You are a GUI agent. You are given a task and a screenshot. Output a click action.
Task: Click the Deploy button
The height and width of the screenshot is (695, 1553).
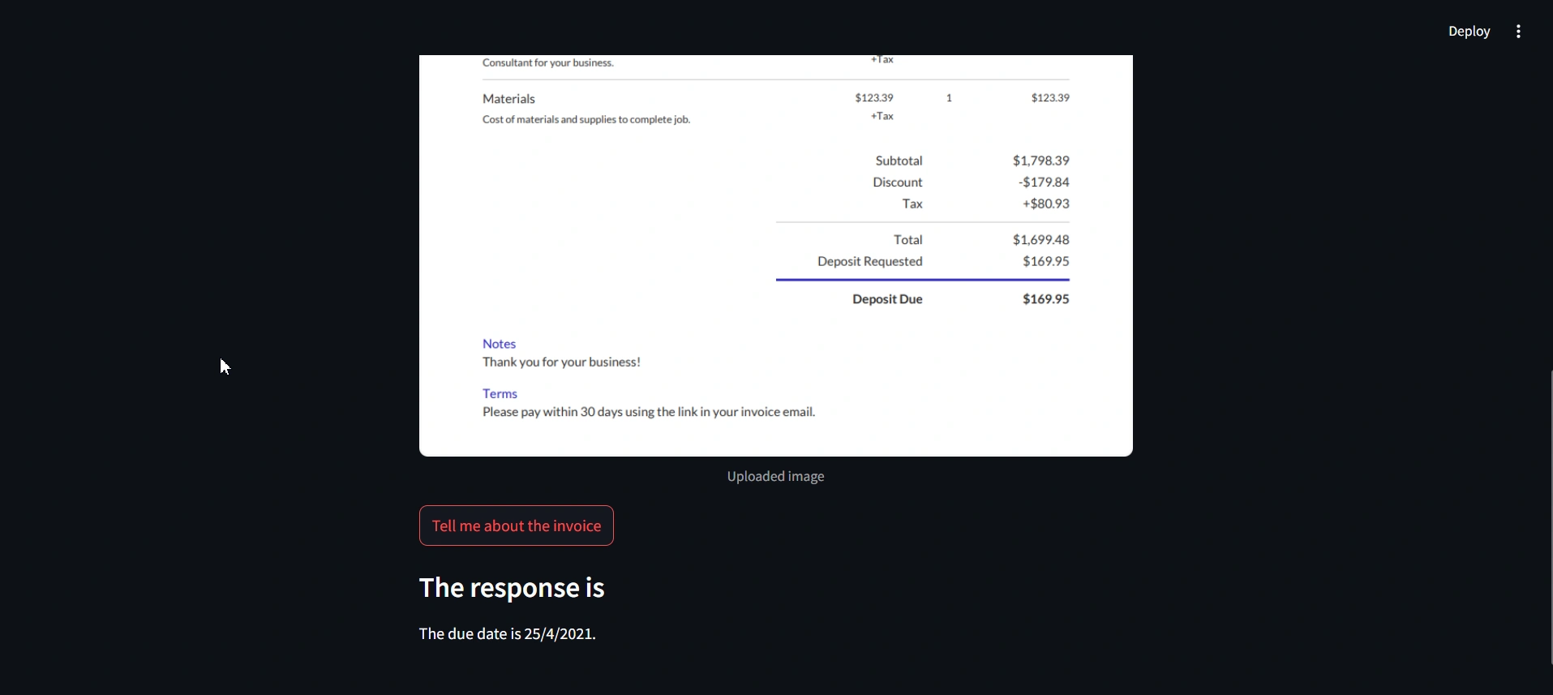click(1469, 32)
